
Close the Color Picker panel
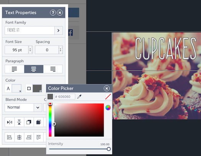pos(107,88)
